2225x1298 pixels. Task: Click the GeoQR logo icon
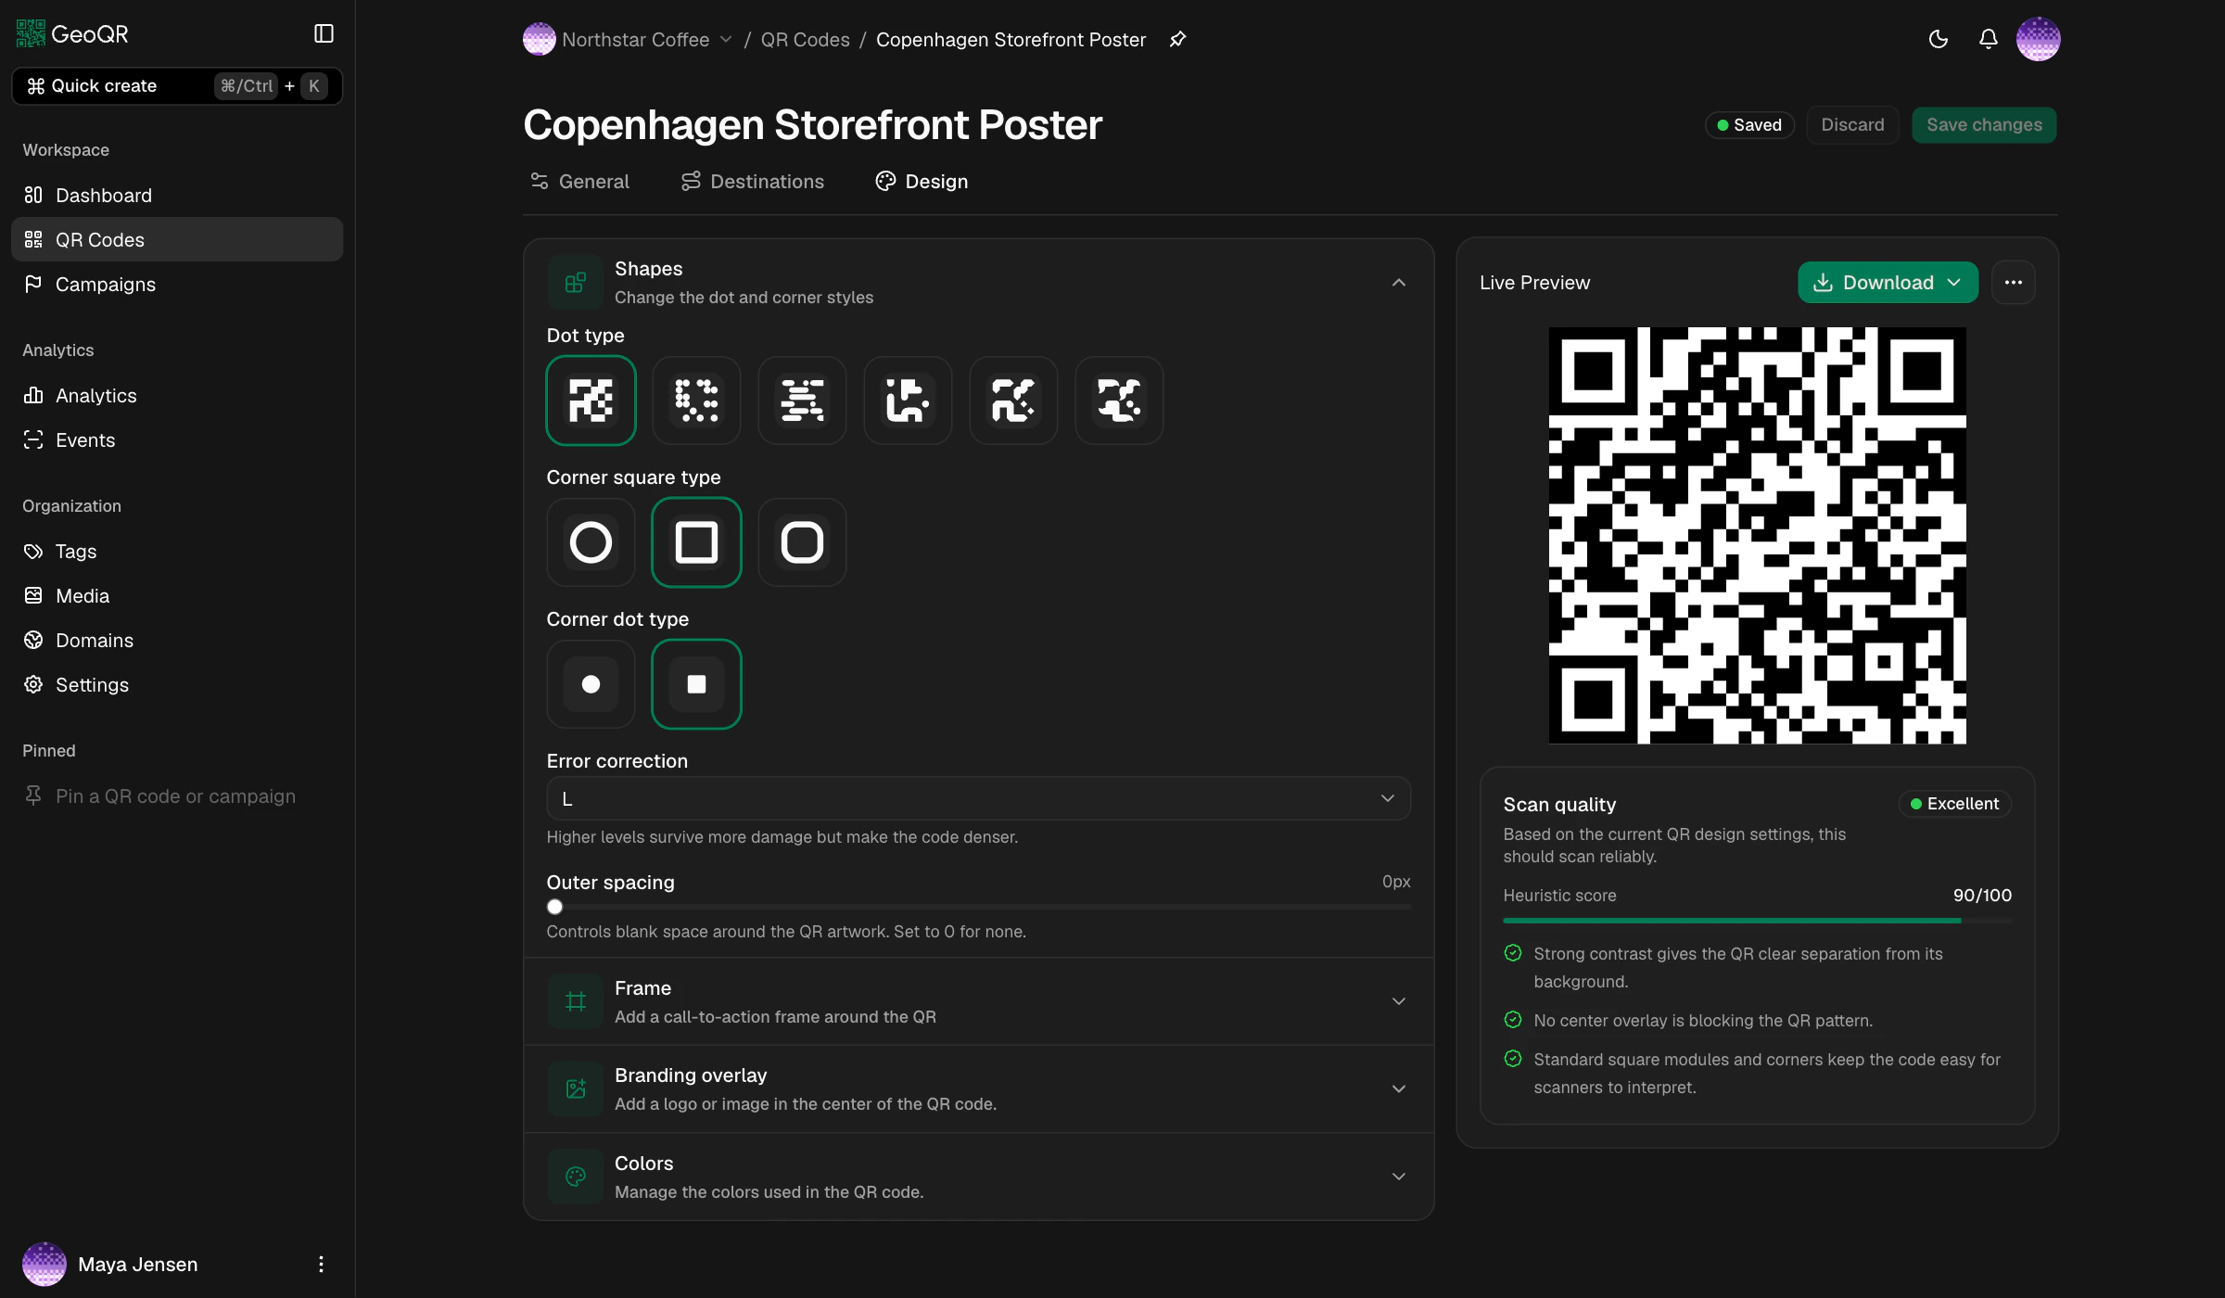tap(31, 34)
